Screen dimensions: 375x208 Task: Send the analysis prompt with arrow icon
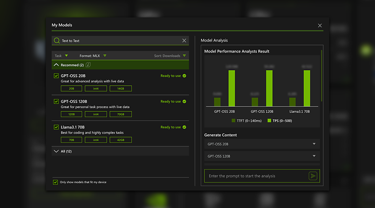point(313,176)
